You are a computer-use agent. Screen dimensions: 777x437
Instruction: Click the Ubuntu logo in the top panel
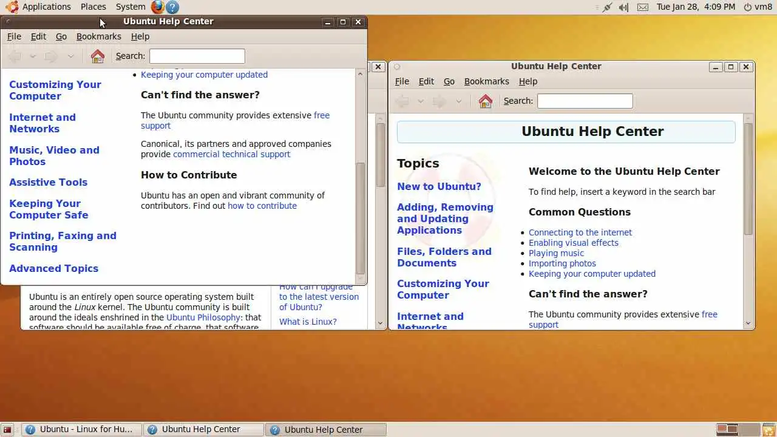point(12,7)
